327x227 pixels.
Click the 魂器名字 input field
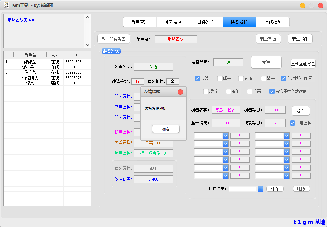click(x=226, y=110)
